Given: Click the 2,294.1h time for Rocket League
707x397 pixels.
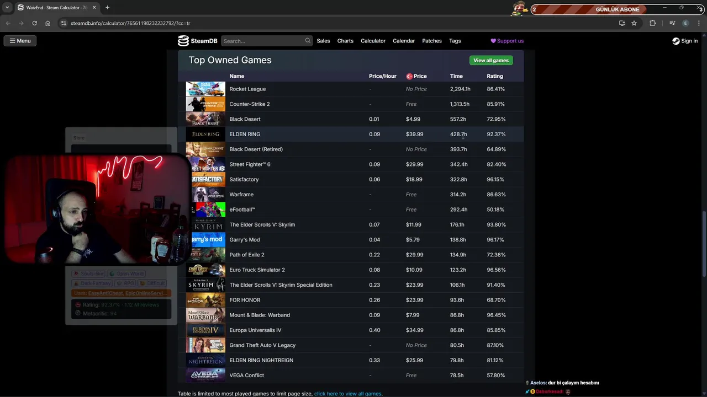Looking at the screenshot, I should (x=460, y=89).
